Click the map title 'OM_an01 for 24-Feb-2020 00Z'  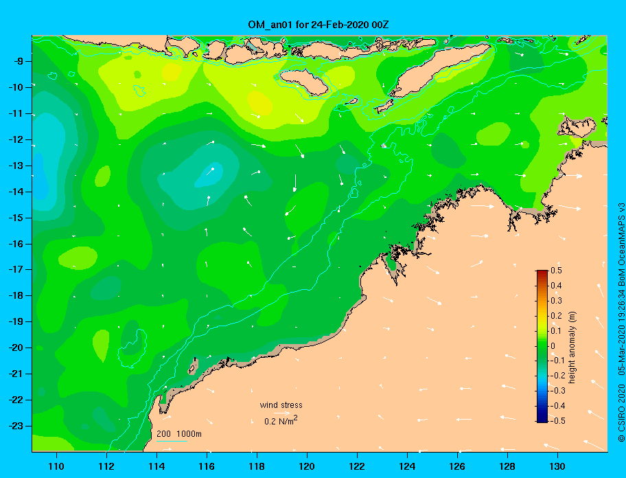pos(318,25)
